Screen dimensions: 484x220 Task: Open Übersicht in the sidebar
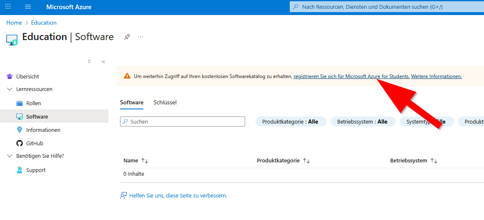tap(28, 76)
